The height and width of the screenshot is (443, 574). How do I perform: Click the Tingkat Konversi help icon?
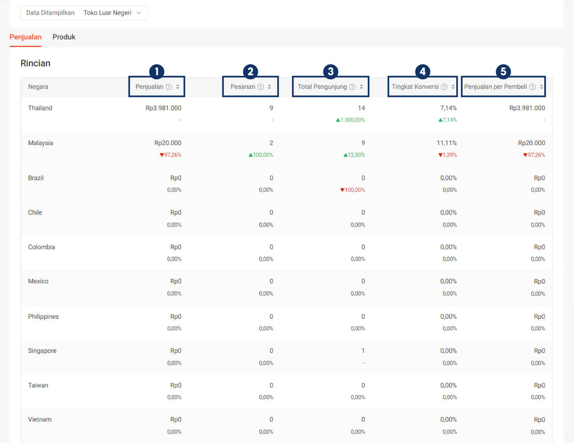pyautogui.click(x=445, y=87)
